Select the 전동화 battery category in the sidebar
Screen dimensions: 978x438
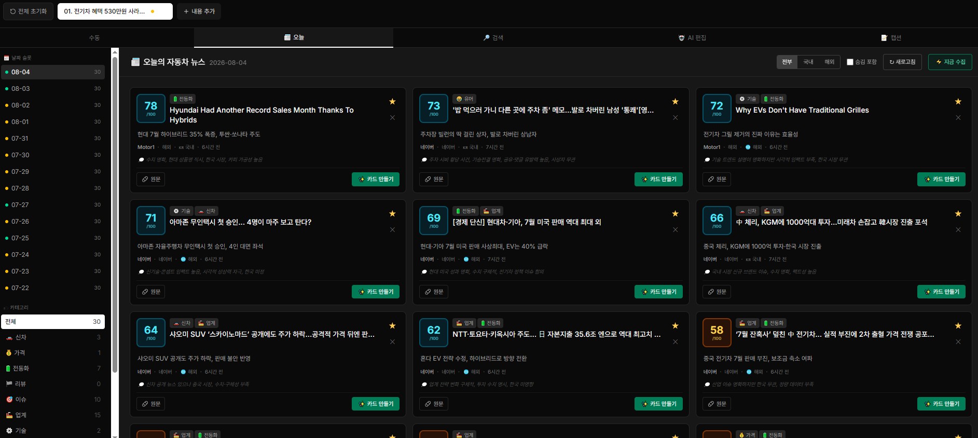coord(53,368)
